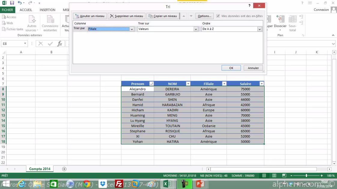Switch to the INSERTION ribbon tab
This screenshot has width=337, height=189.
pyautogui.click(x=47, y=10)
